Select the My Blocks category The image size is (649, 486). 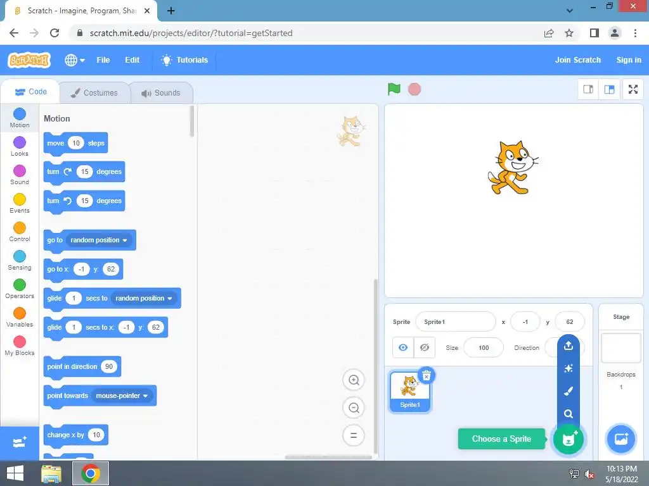[20, 346]
